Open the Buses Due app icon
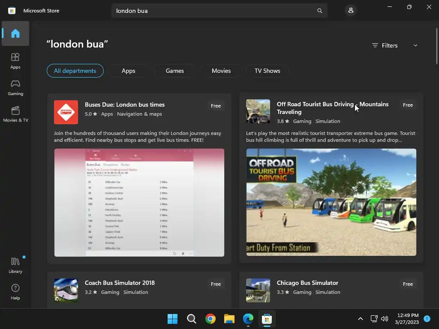The width and height of the screenshot is (439, 329). click(66, 112)
